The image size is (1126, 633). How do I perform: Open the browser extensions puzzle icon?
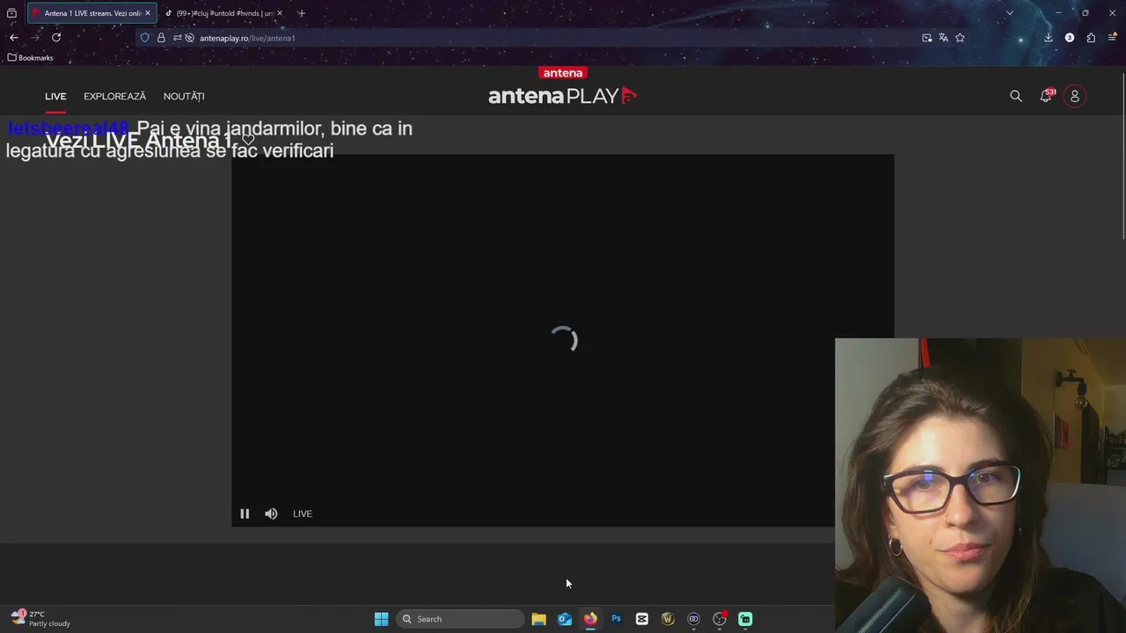(x=1091, y=38)
